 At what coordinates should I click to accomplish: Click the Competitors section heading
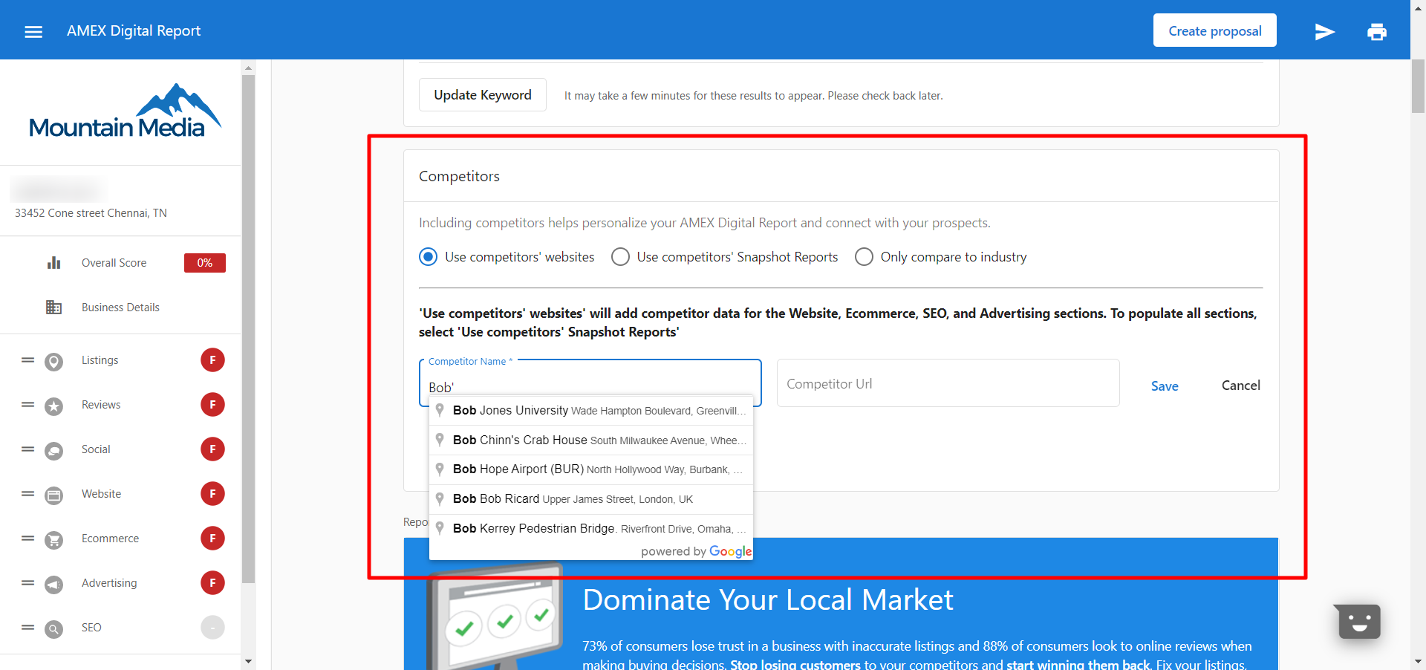(459, 176)
